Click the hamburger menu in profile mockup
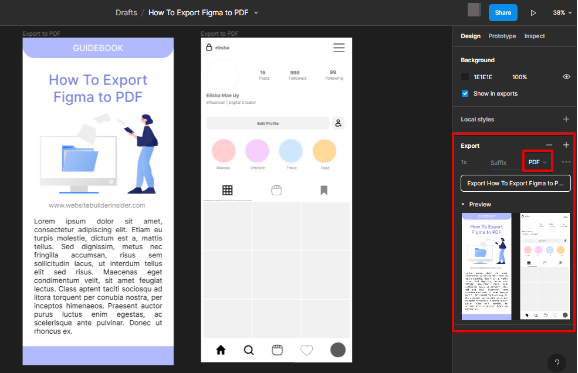 pos(339,48)
